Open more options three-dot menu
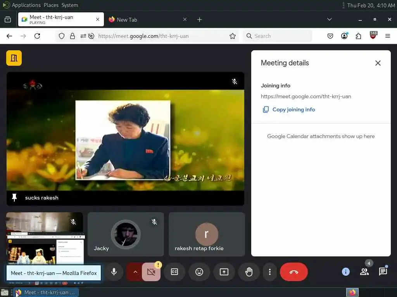This screenshot has width=397, height=297. (270, 272)
